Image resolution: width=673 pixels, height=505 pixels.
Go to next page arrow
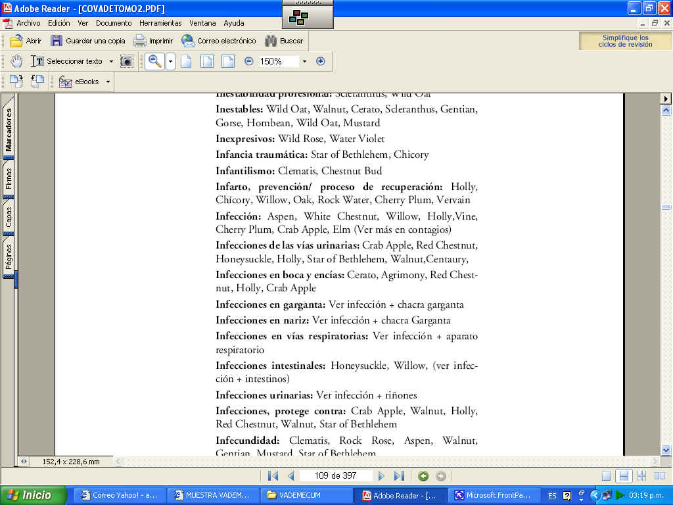[381, 476]
